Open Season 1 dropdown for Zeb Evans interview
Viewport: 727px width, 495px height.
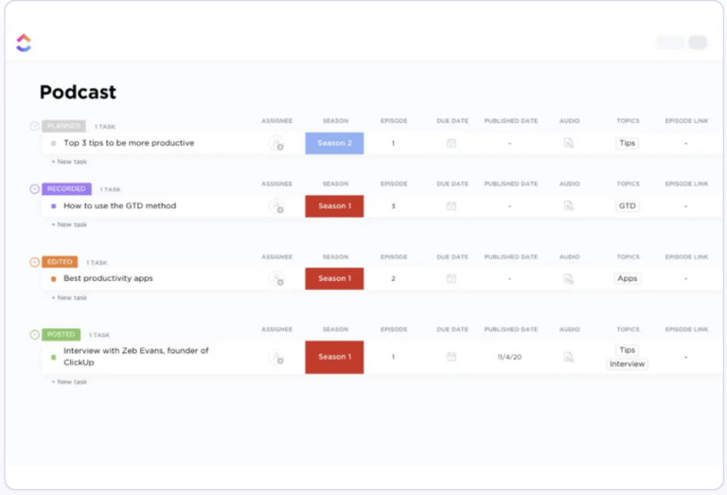coord(334,357)
